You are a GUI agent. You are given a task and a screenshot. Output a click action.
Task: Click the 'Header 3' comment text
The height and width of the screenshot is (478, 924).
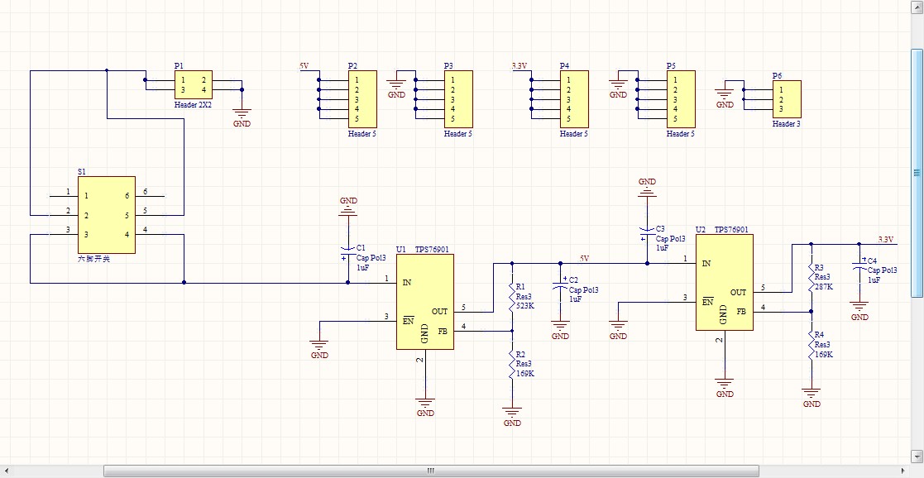(787, 124)
